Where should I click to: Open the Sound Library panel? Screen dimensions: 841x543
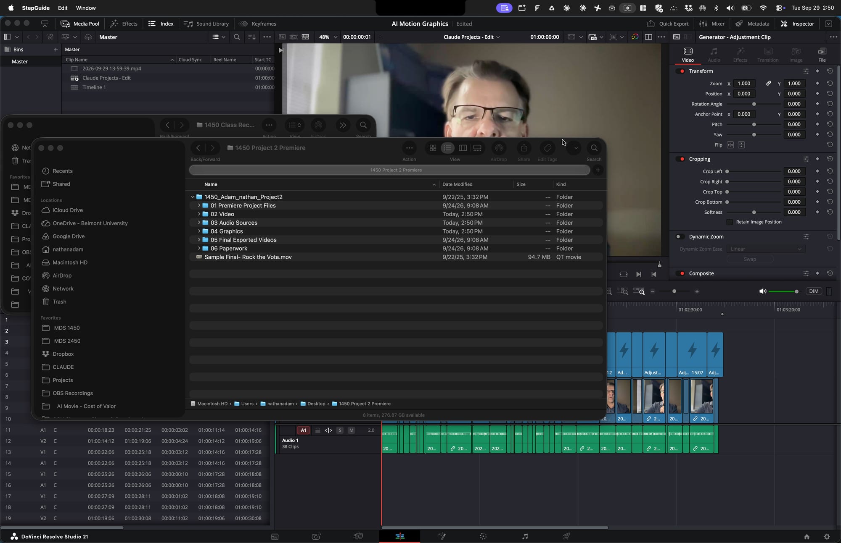pyautogui.click(x=206, y=24)
